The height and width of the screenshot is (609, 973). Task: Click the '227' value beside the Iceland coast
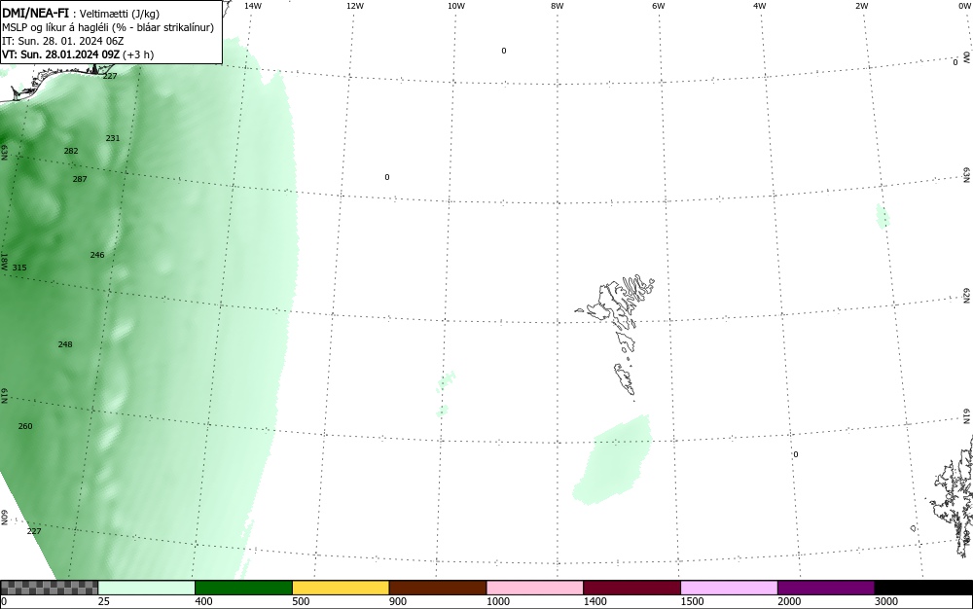click(110, 76)
